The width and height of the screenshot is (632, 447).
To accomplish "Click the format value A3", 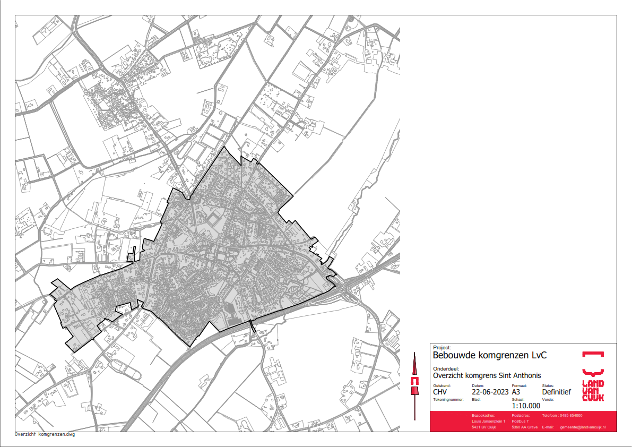I will click(x=516, y=392).
